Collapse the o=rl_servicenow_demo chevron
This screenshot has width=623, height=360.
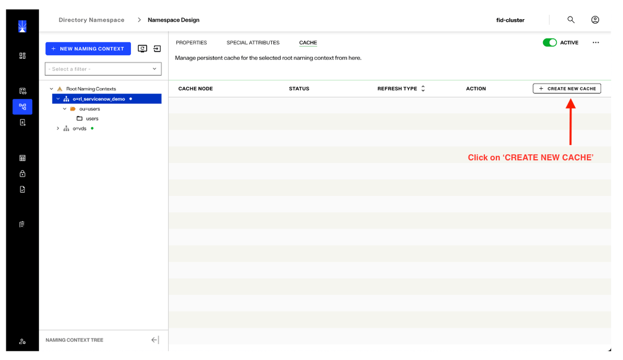coord(58,99)
